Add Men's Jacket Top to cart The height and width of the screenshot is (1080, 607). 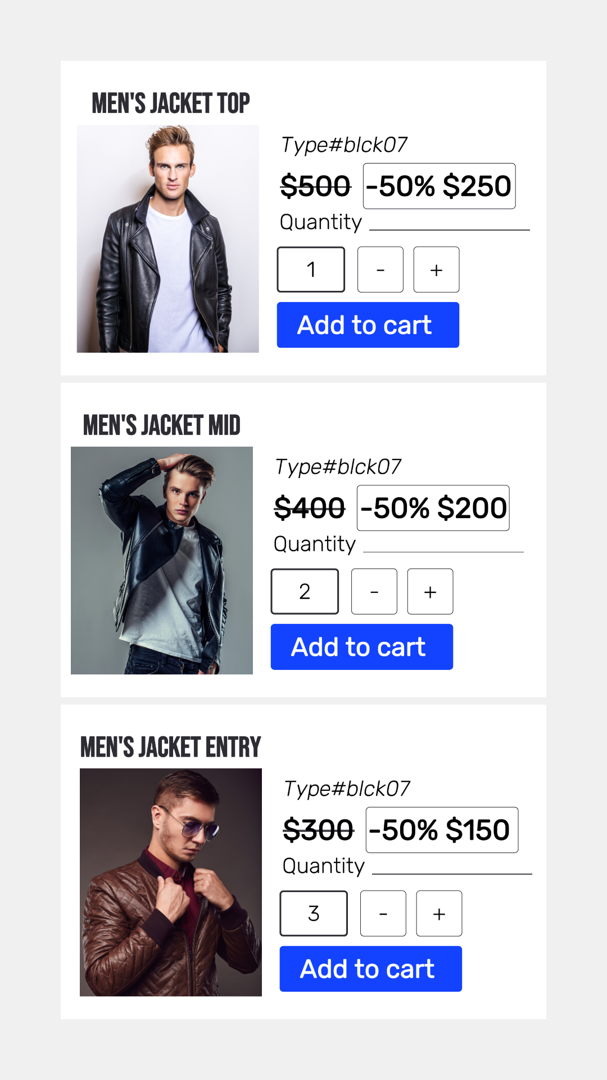[x=368, y=325]
